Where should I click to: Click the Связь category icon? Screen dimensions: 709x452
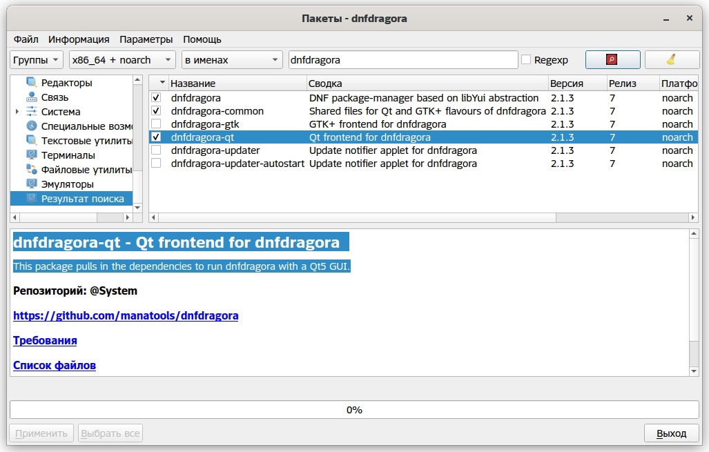[31, 97]
